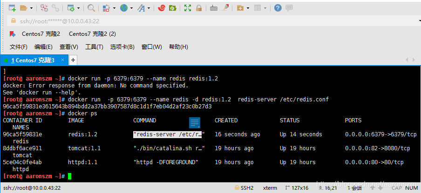This screenshot has width=421, height=193.
Task: Click the httpd:1.1 image text
Action: coord(83,162)
